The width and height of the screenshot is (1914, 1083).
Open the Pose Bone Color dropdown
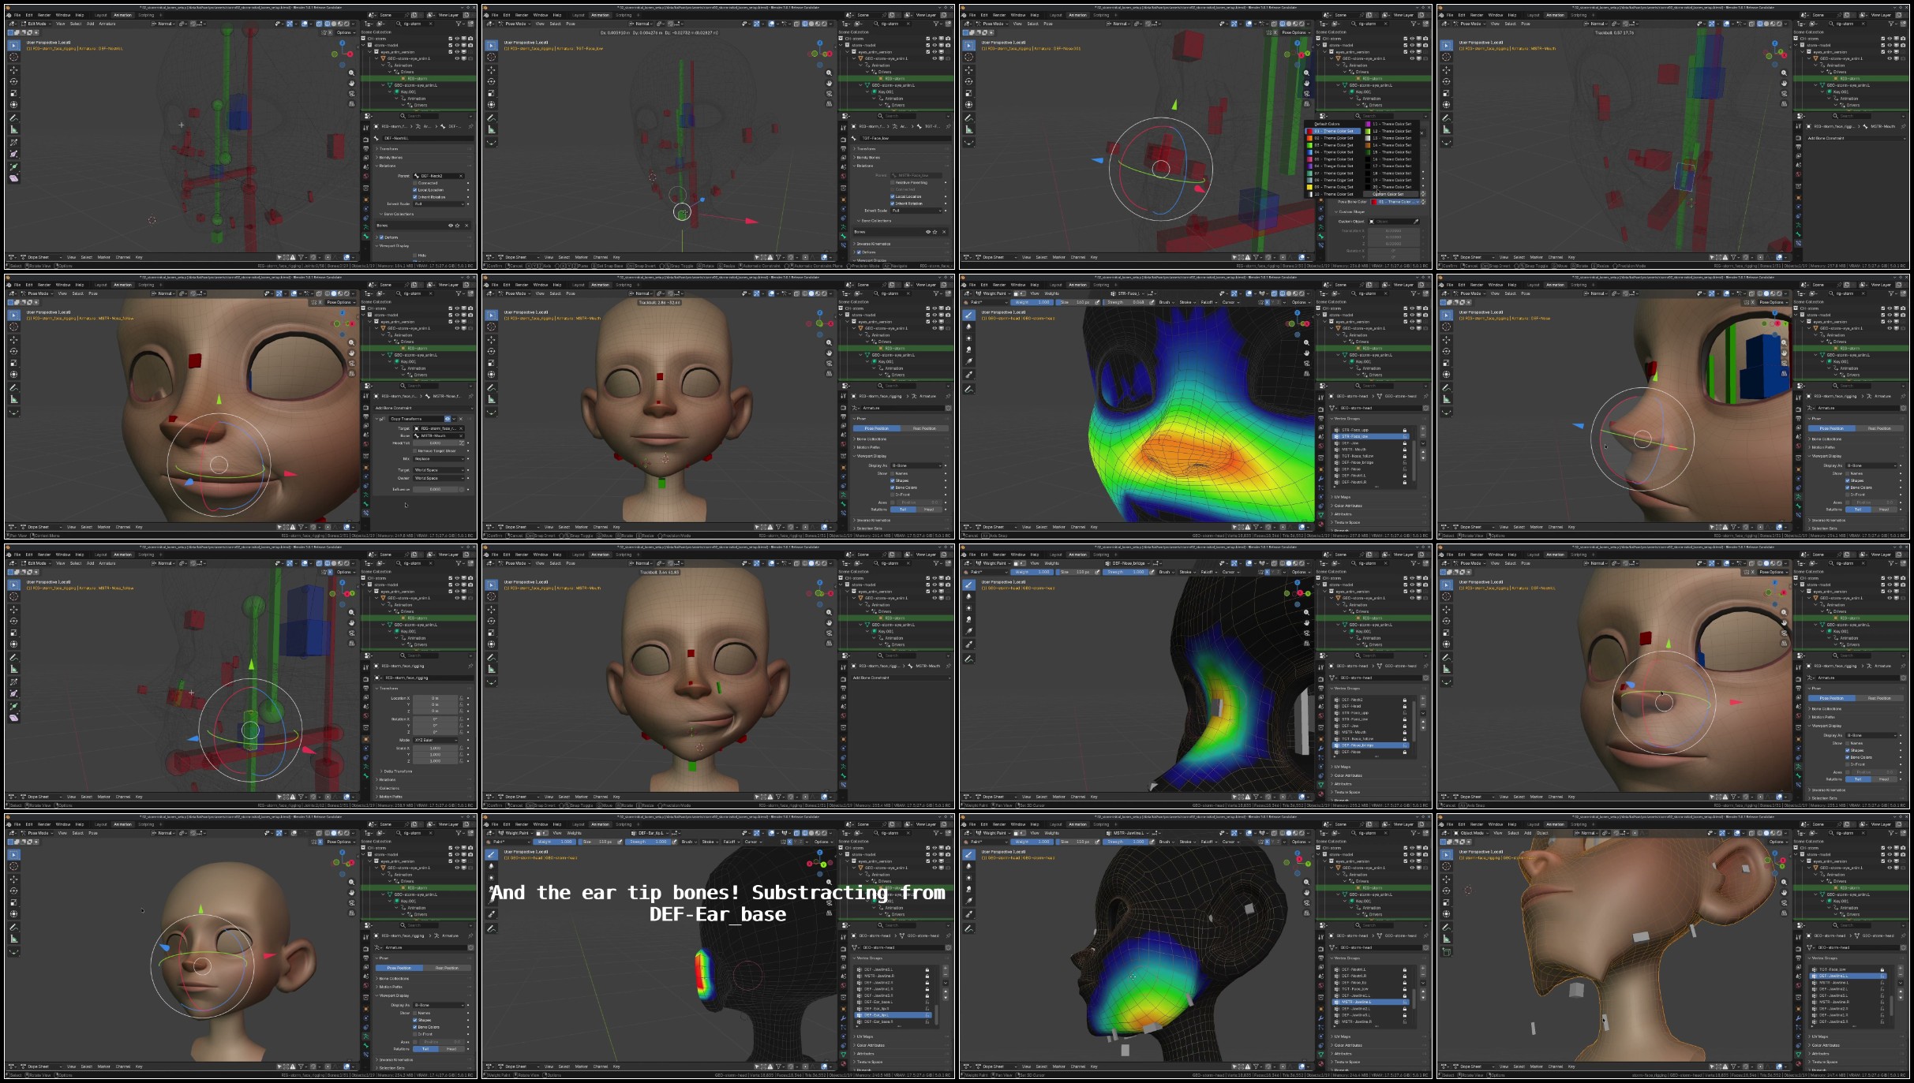pyautogui.click(x=1395, y=202)
